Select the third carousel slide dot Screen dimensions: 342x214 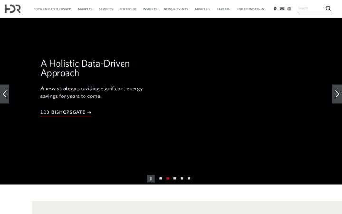pos(175,178)
